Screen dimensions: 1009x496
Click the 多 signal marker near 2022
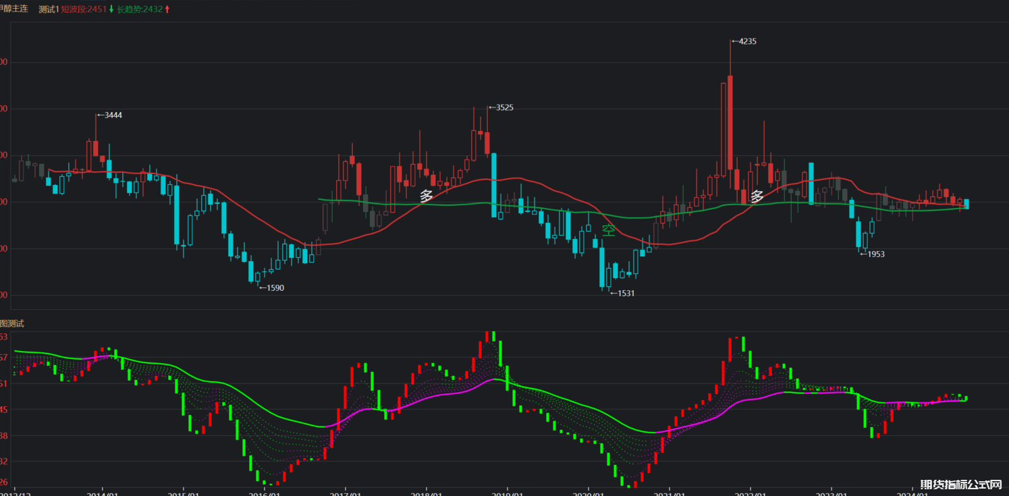(x=757, y=196)
